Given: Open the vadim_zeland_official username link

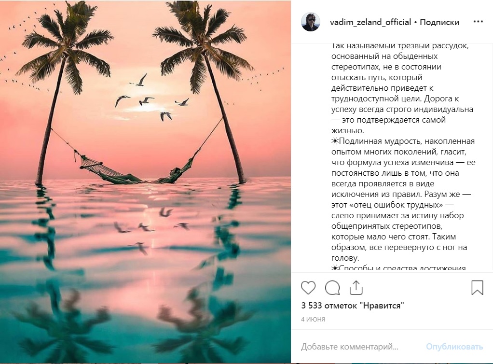Looking at the screenshot, I should [x=370, y=22].
